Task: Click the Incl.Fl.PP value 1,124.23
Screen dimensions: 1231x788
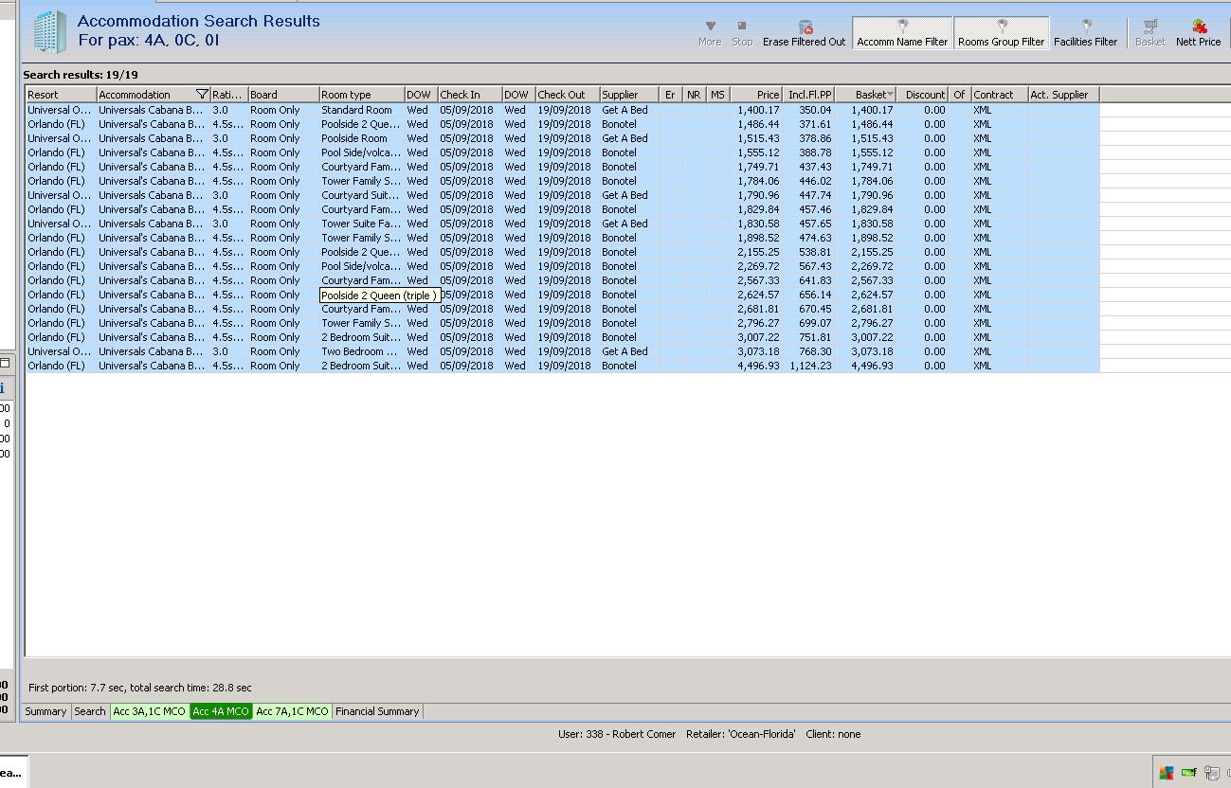Action: click(x=810, y=366)
